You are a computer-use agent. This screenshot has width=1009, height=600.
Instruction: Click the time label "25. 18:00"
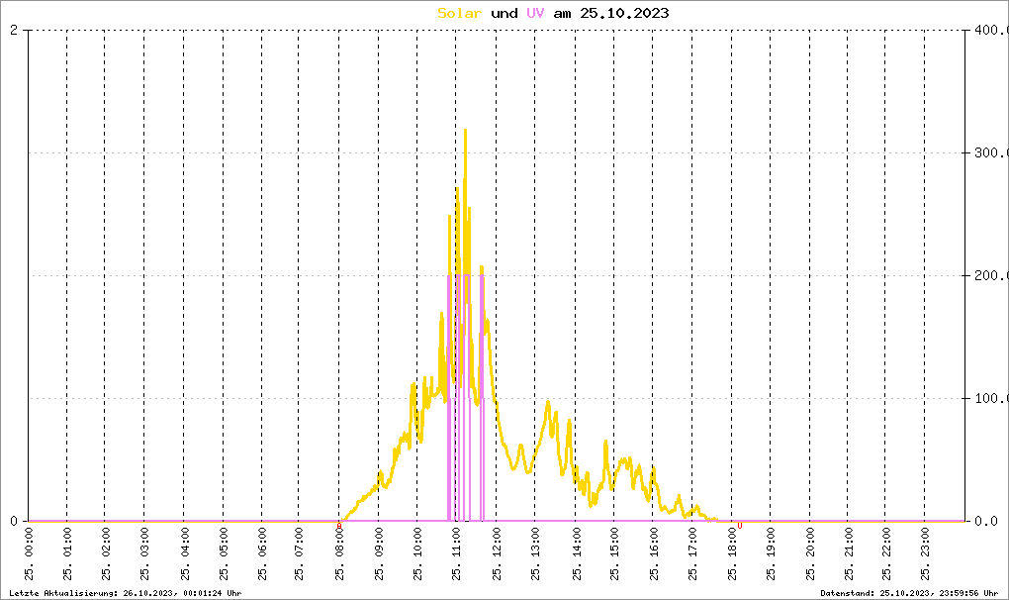pos(732,553)
